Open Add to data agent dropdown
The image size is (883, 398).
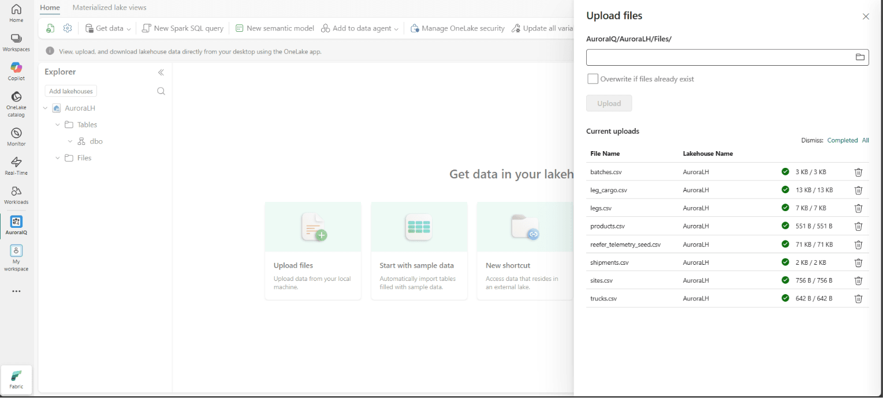pos(360,28)
